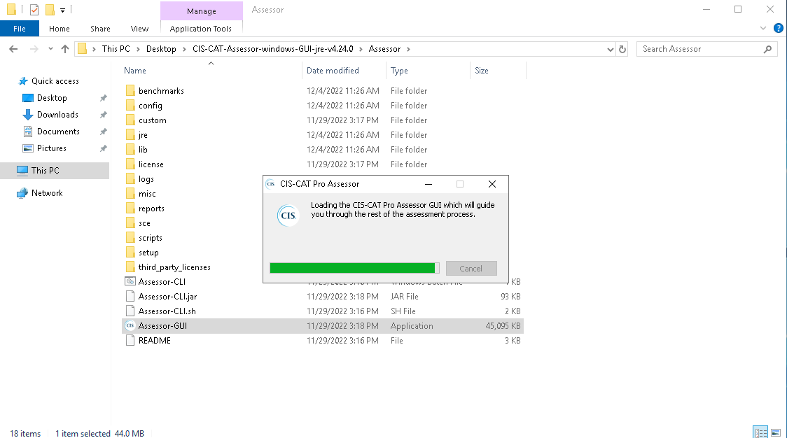This screenshot has width=787, height=438.
Task: Cancel the CIS-CAT Pro Assessor loading
Action: point(471,269)
